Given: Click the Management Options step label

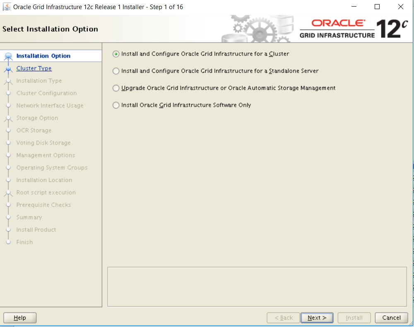Looking at the screenshot, I should click(46, 155).
